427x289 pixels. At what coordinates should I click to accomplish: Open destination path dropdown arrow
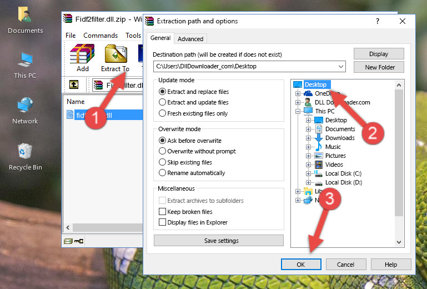341,67
